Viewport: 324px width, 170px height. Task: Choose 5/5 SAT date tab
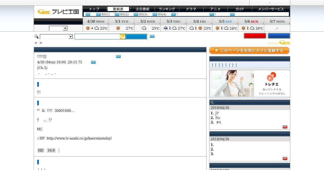pyautogui.click(x=225, y=22)
